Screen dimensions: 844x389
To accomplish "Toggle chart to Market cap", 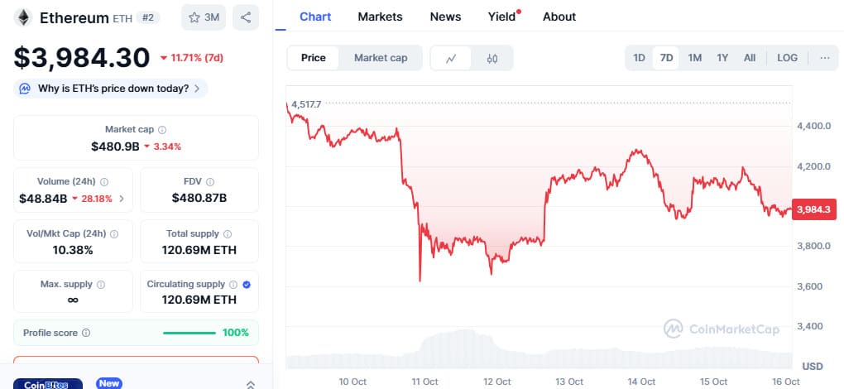I will 381,58.
